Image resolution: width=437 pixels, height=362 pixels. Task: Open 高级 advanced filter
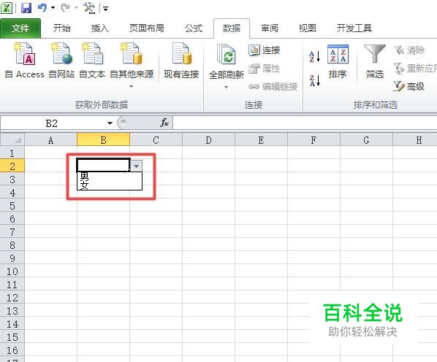(408, 87)
